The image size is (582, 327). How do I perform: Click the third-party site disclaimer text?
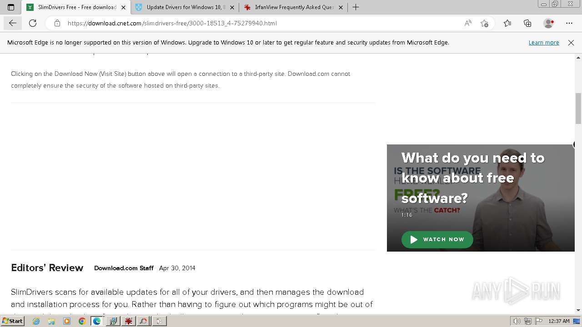tap(181, 79)
